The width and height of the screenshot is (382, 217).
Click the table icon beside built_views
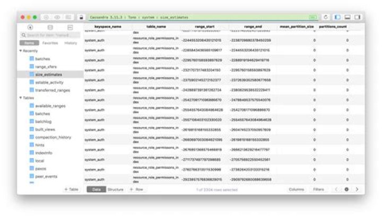click(x=31, y=129)
